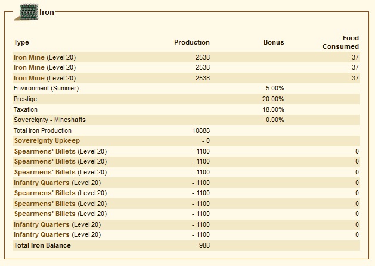Screen dimensions: 375x266
Task: Click the Environment (Summer) row label
Action: pyautogui.click(x=46, y=89)
